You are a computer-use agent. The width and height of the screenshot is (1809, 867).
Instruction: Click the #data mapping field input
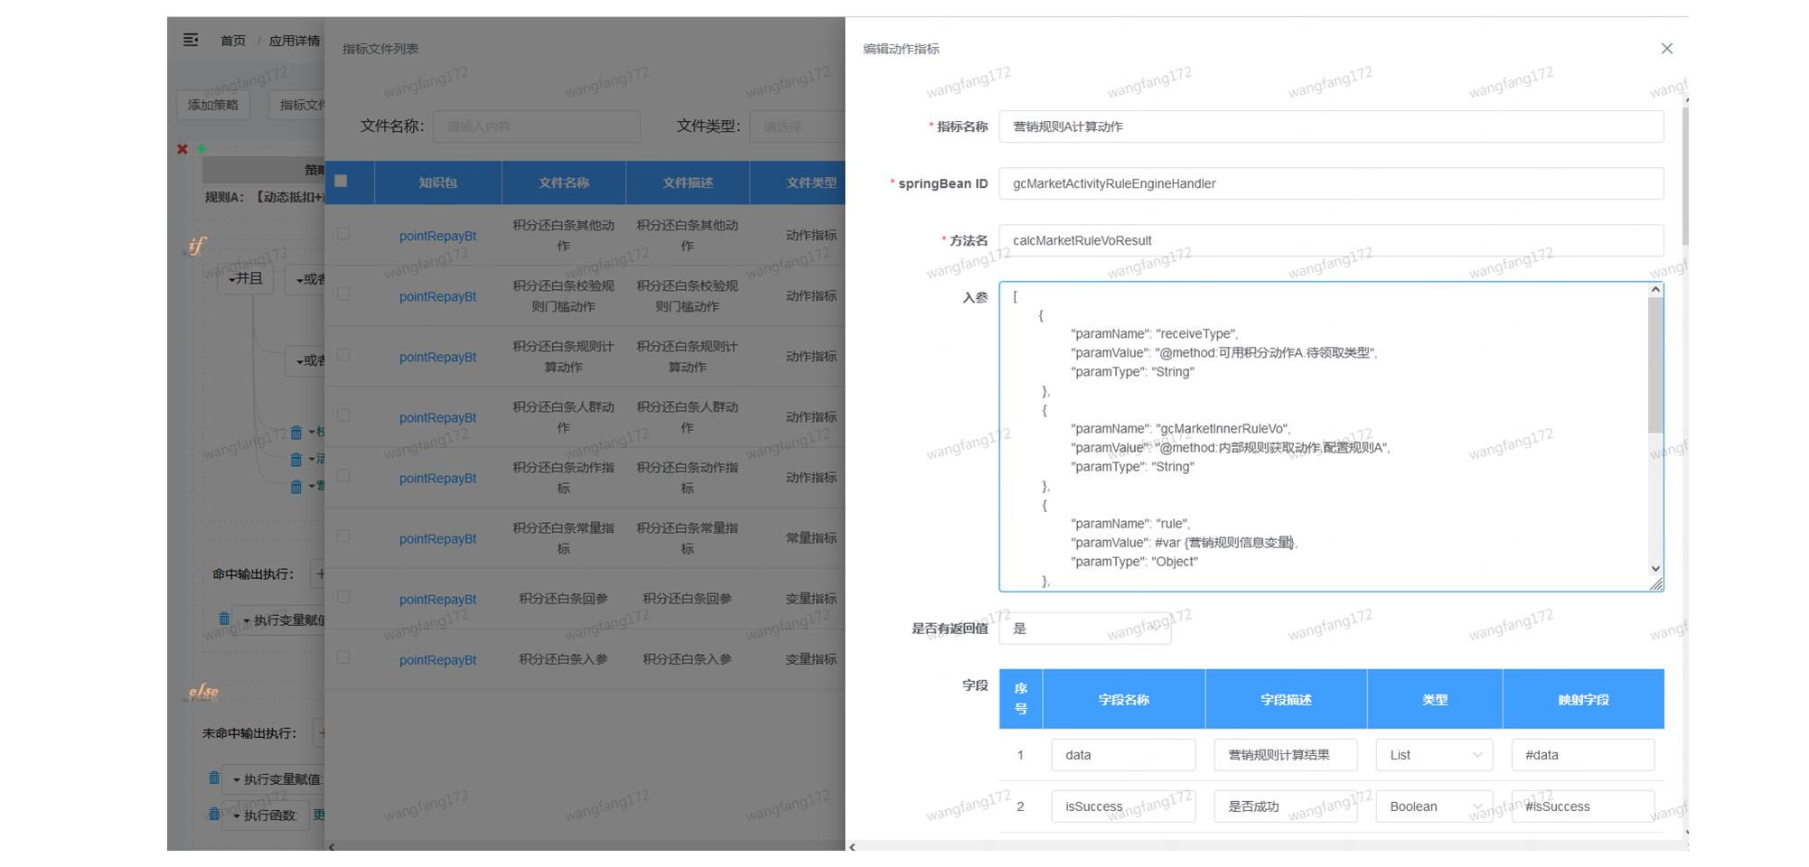point(1583,755)
